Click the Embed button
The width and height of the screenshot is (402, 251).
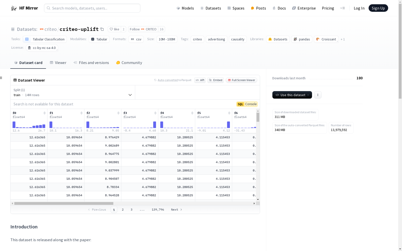pyautogui.click(x=216, y=80)
